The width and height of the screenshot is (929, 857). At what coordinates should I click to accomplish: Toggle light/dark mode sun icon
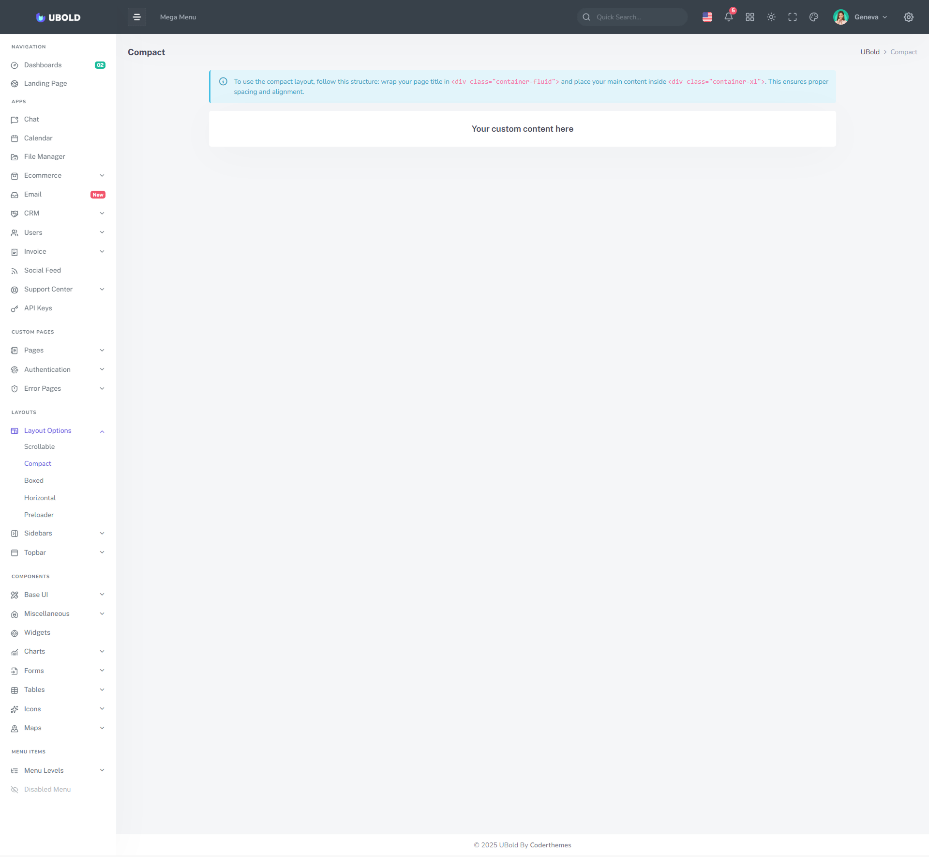click(771, 17)
